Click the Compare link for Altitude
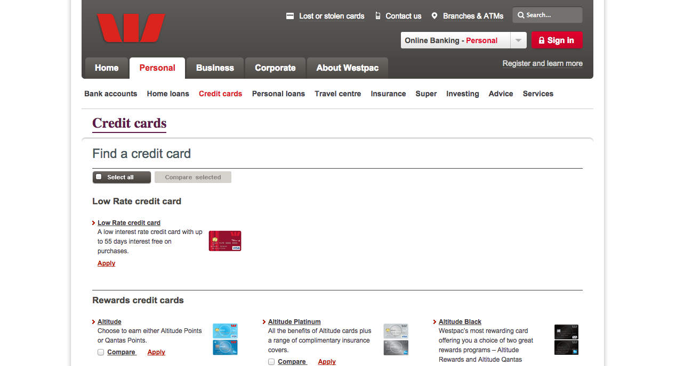 tap(122, 352)
